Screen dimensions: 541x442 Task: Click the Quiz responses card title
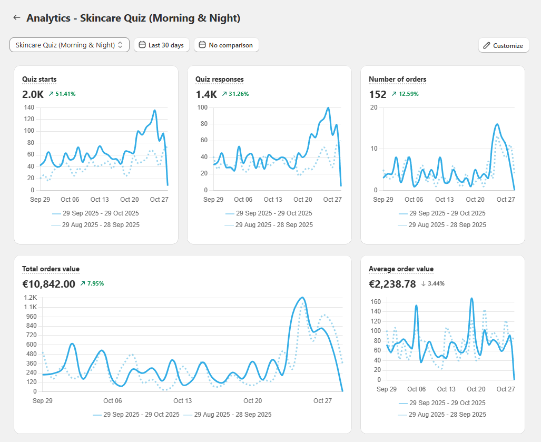(219, 80)
